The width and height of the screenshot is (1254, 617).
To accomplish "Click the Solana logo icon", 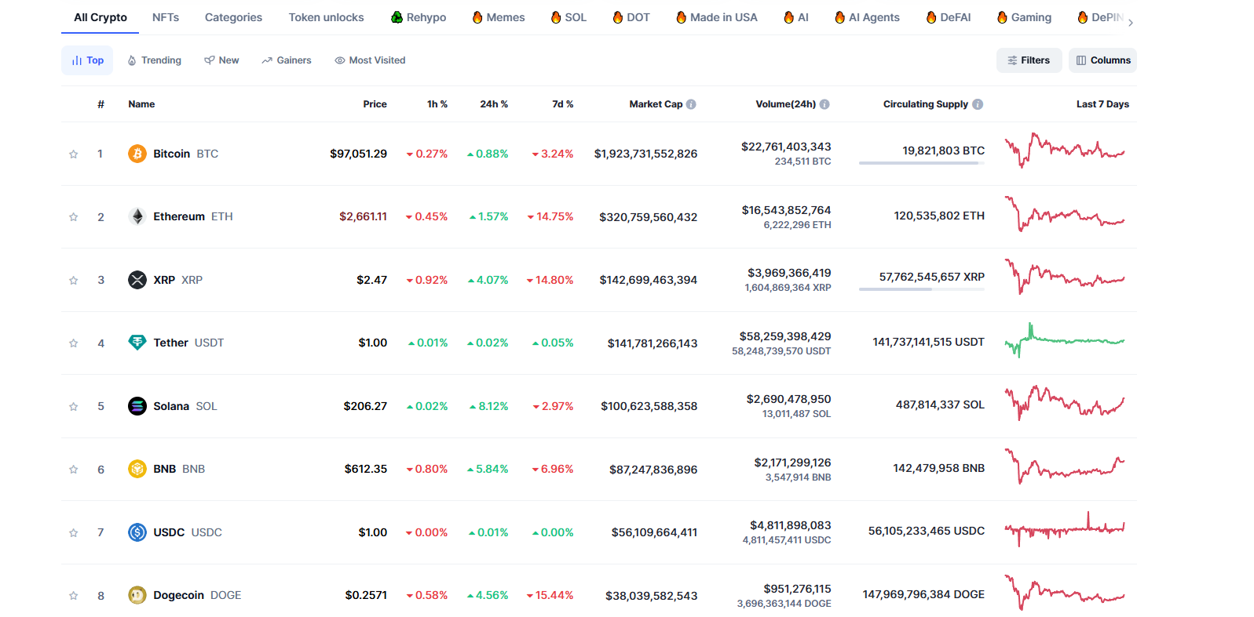I will 137,406.
